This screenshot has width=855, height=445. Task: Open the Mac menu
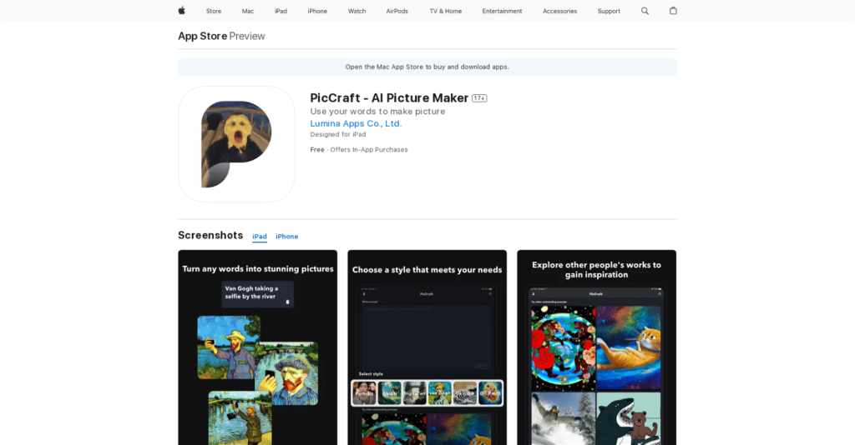tap(248, 11)
